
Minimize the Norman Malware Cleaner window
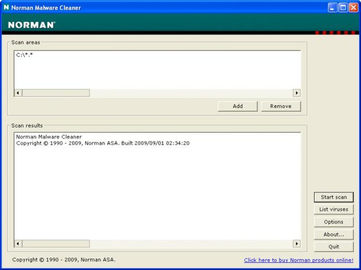click(x=332, y=7)
